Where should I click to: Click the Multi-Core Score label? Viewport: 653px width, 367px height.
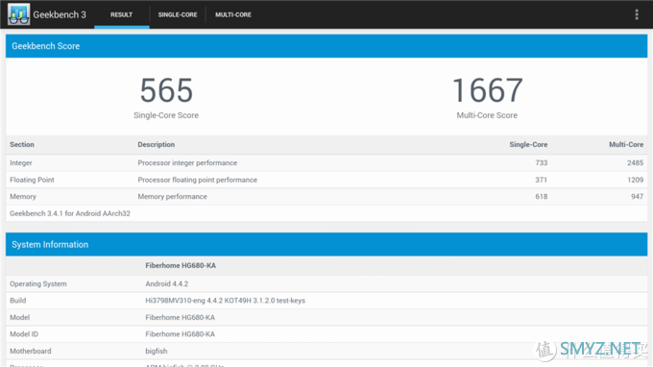point(487,115)
